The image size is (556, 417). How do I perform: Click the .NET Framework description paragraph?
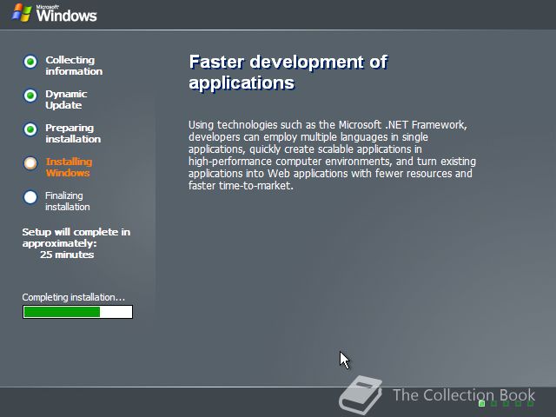332,156
